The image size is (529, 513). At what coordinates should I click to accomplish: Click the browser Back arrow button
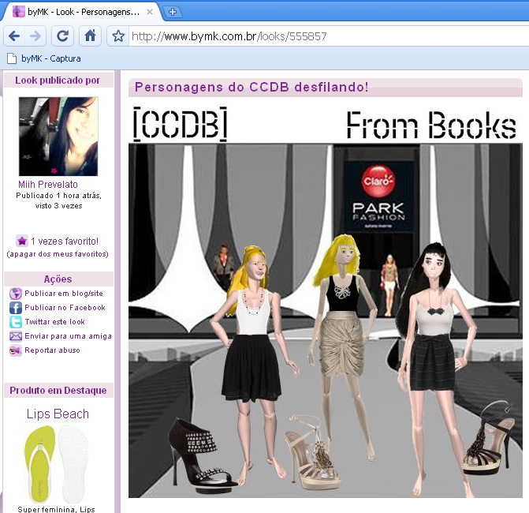pyautogui.click(x=14, y=36)
